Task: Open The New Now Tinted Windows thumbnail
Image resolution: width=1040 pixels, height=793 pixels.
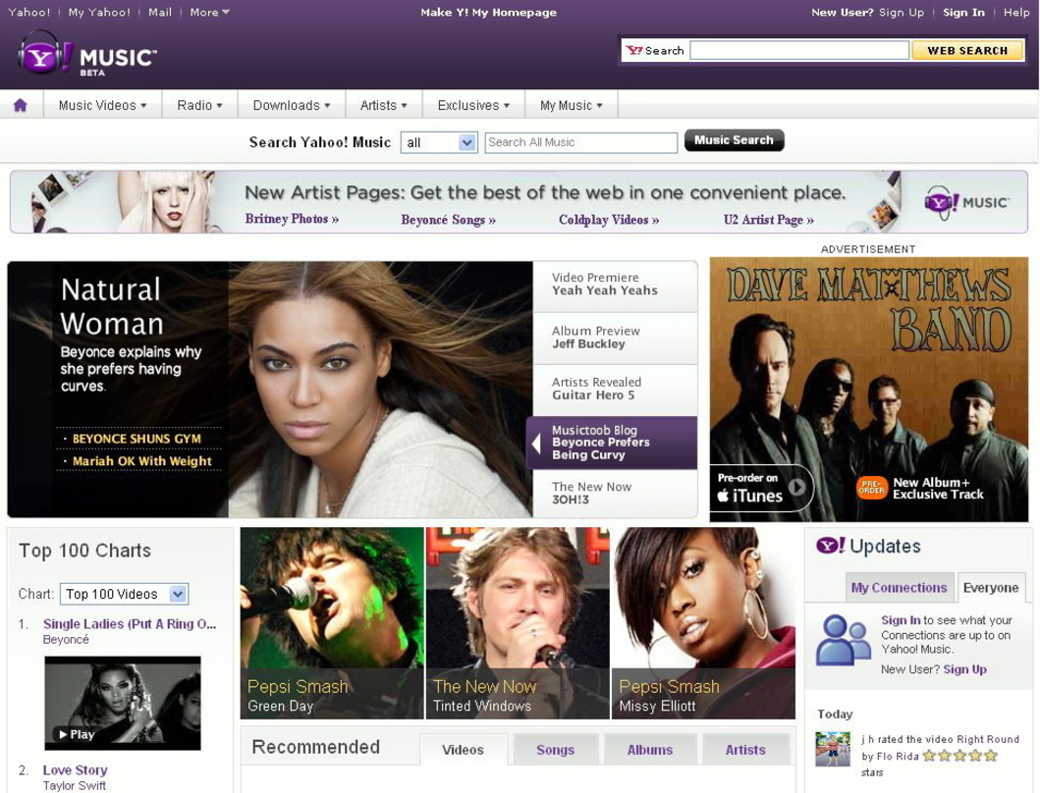Action: [x=518, y=623]
